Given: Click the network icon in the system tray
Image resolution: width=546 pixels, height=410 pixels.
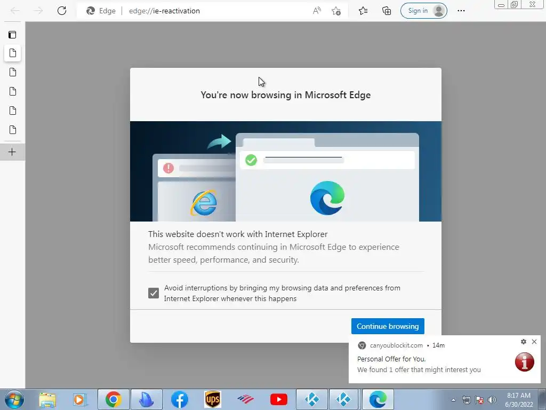Looking at the screenshot, I should (x=466, y=400).
